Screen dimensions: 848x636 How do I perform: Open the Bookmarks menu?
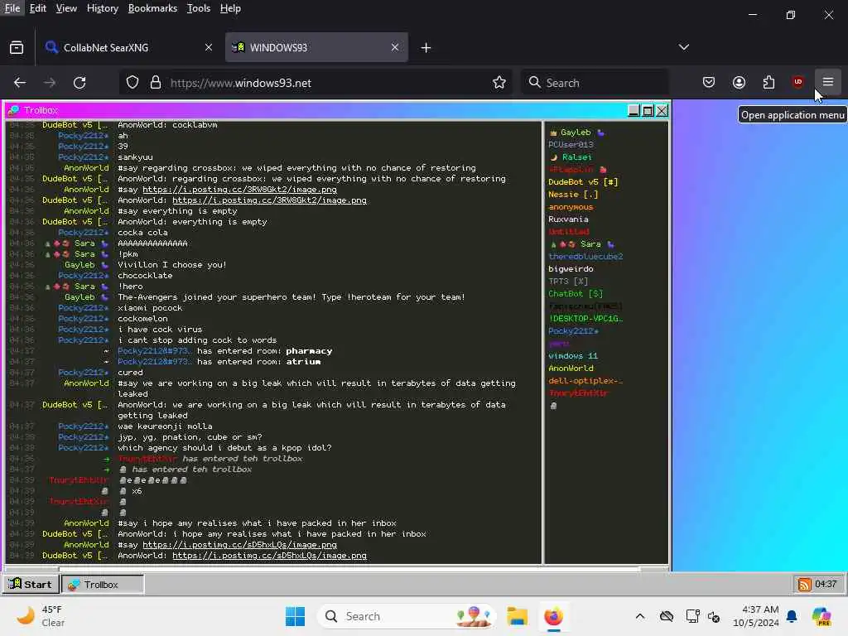pyautogui.click(x=152, y=8)
